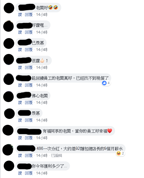This screenshot has width=144, height=178.
Task: Click 14小時 timestamp under 你今年獲利多少了
Action: pyautogui.click(x=42, y=173)
